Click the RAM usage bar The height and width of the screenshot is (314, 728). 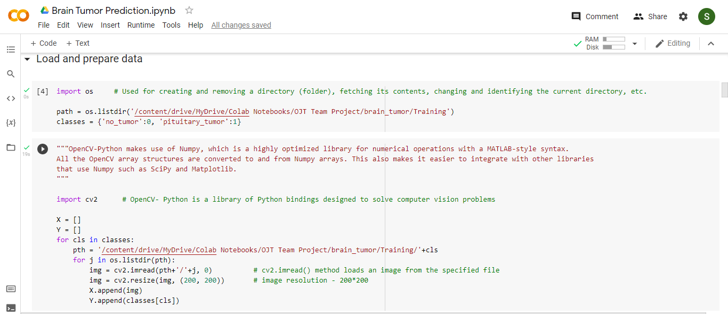614,39
